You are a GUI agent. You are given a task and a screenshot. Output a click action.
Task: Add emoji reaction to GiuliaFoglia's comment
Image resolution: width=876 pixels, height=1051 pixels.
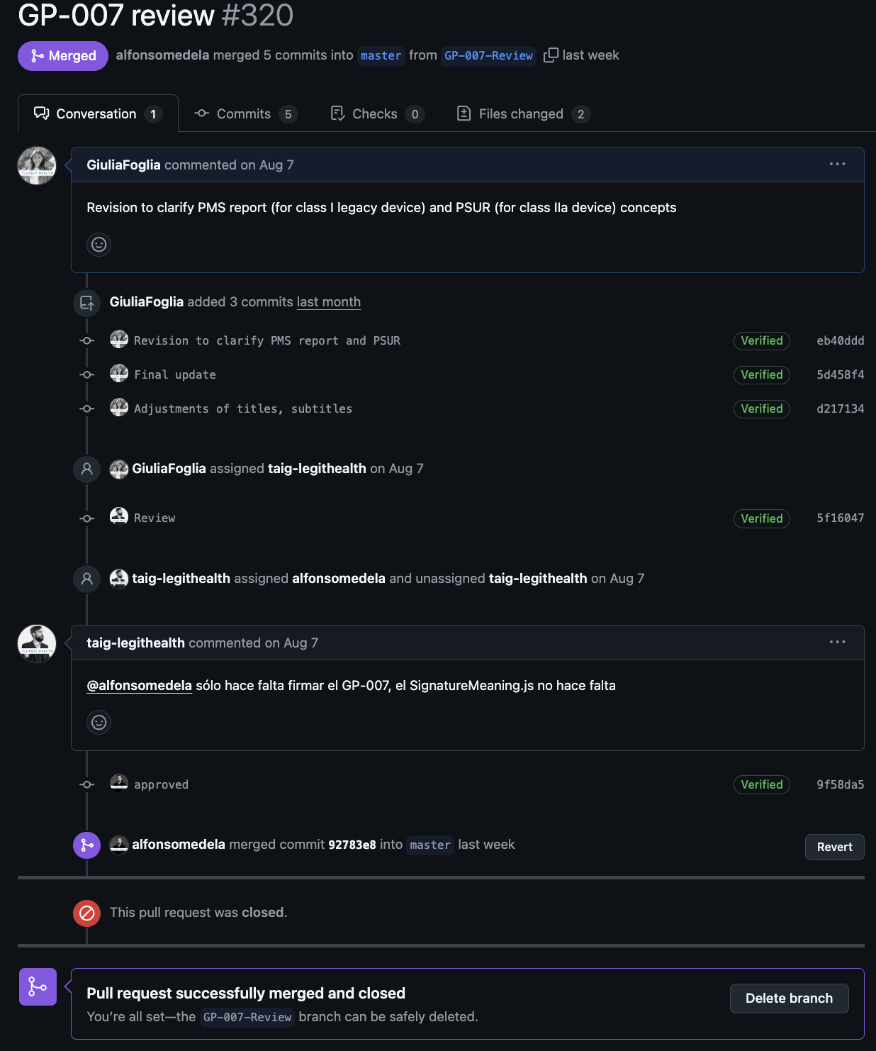[x=99, y=245]
